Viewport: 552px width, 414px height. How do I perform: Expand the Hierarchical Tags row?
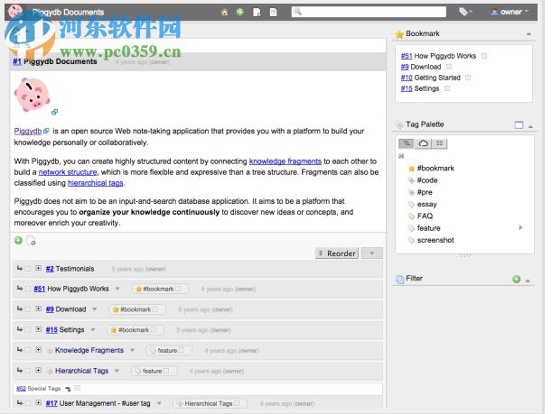point(38,370)
